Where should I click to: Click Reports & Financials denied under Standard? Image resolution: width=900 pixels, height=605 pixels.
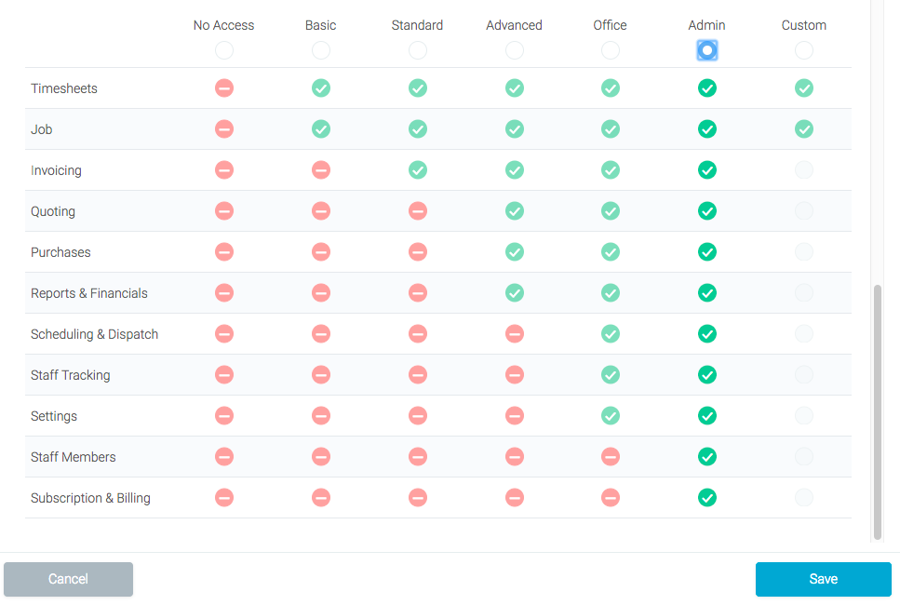418,293
